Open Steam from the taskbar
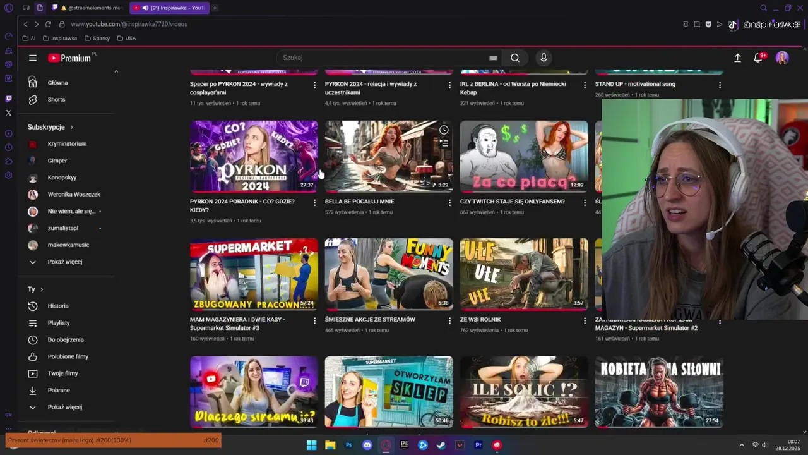 (x=441, y=445)
